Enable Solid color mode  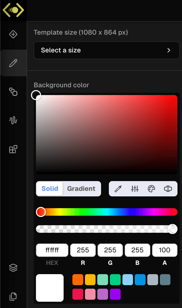50,189
